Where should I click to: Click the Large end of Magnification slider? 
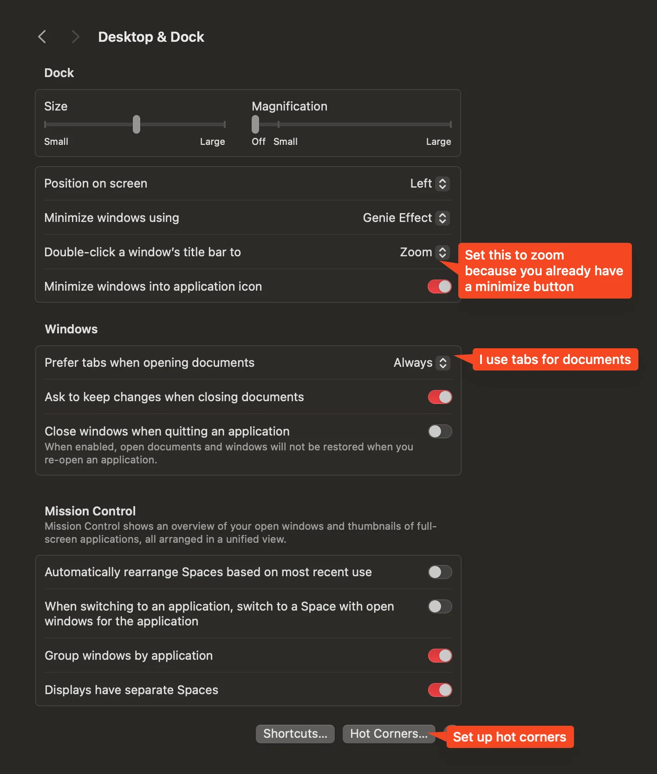[450, 124]
